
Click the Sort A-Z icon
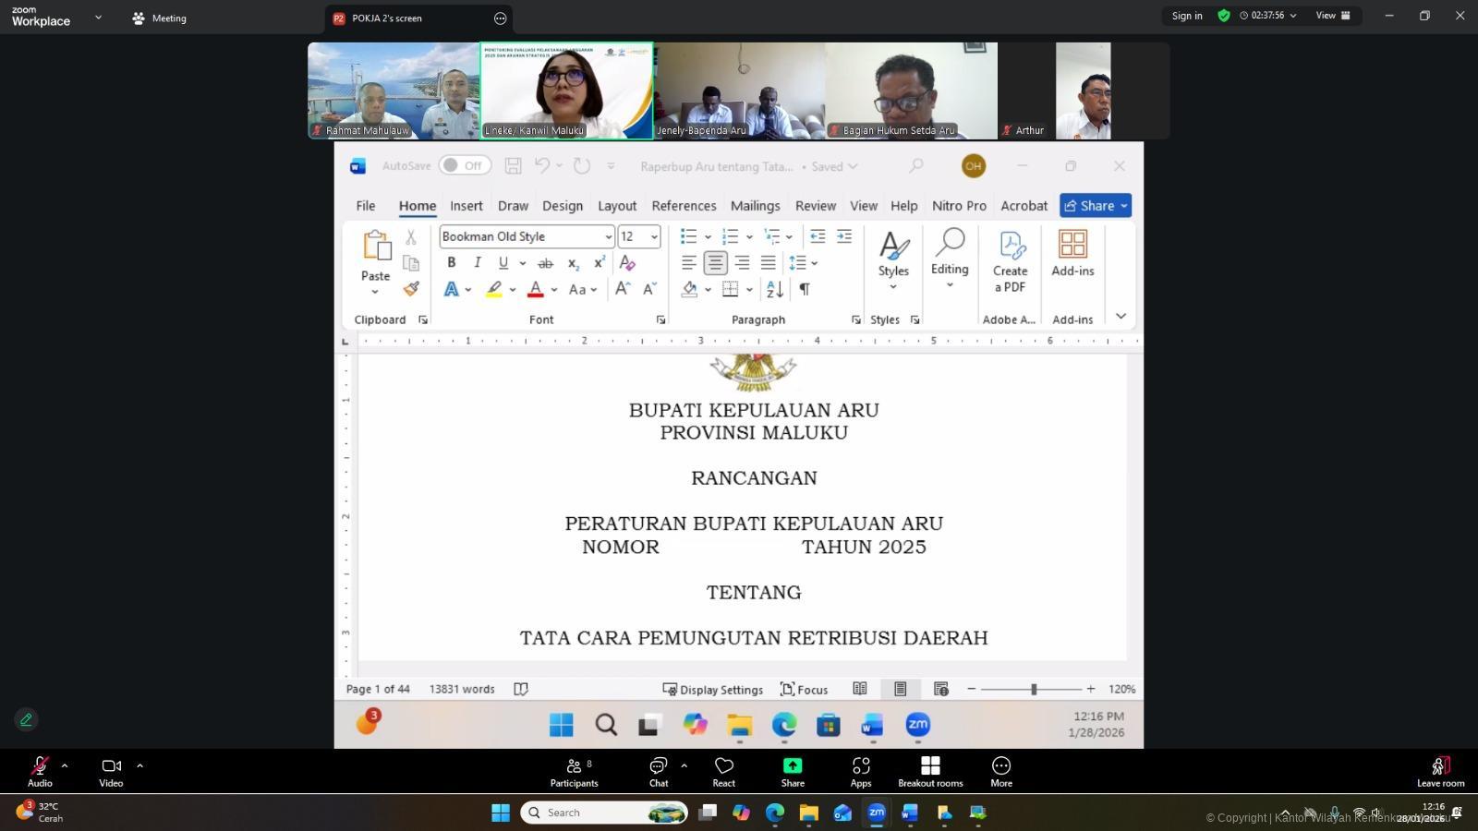775,289
